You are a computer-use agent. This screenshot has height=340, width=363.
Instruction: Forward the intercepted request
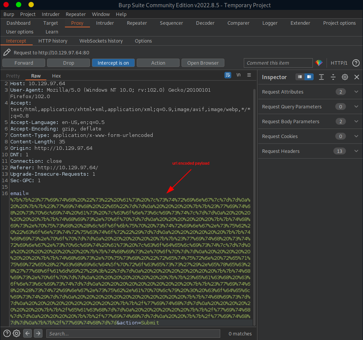(24, 63)
